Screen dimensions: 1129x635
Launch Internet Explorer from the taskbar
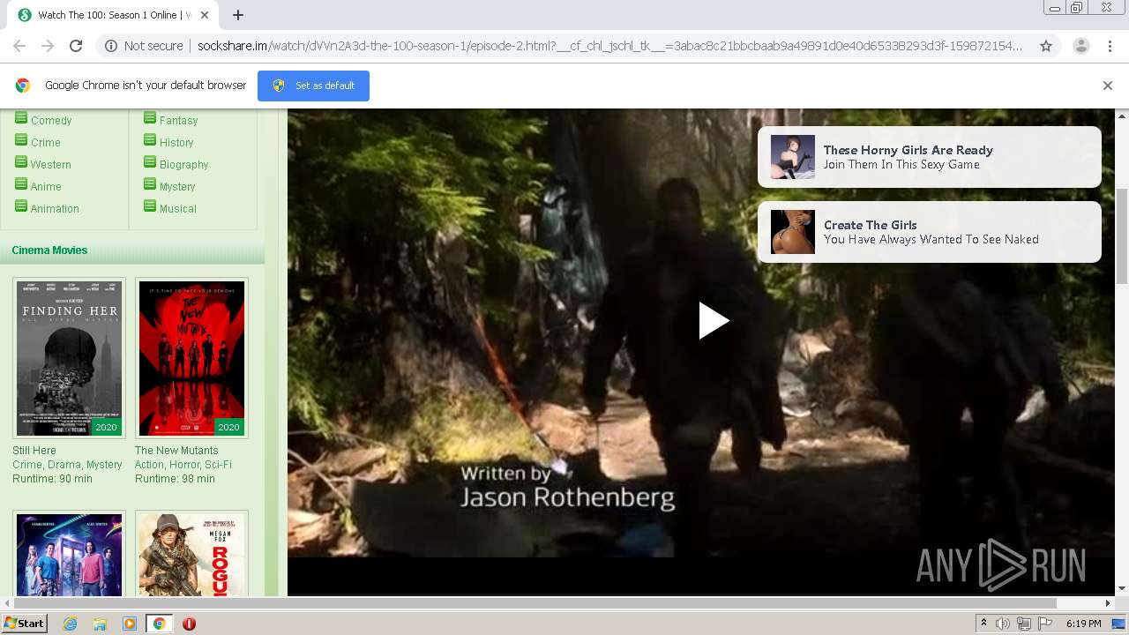coord(70,624)
